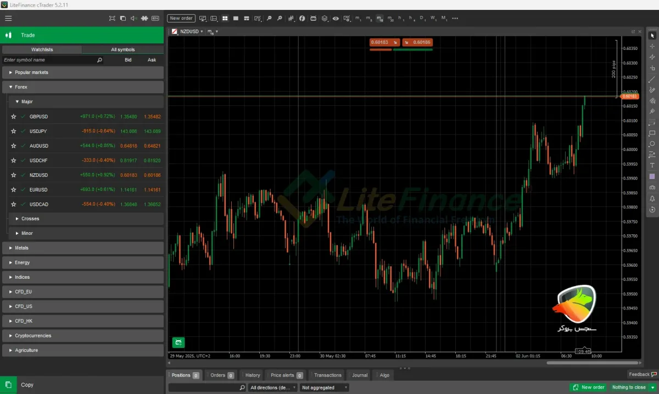Viewport: 659px width, 394px height.
Task: Click the positions search input field
Action: coord(207,387)
